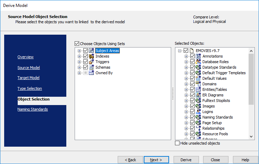Click the Fulltext Stoplists icon
259x164 pixels.
click(198, 101)
